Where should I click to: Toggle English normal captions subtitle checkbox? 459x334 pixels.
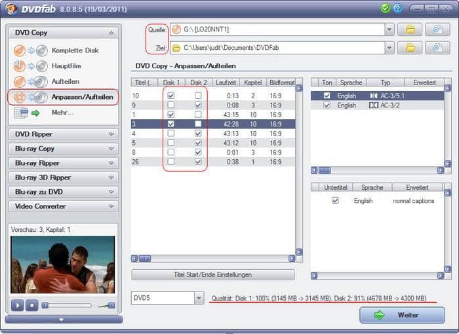[335, 200]
